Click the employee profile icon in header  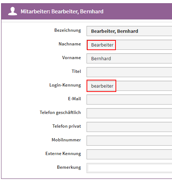coord(13,11)
